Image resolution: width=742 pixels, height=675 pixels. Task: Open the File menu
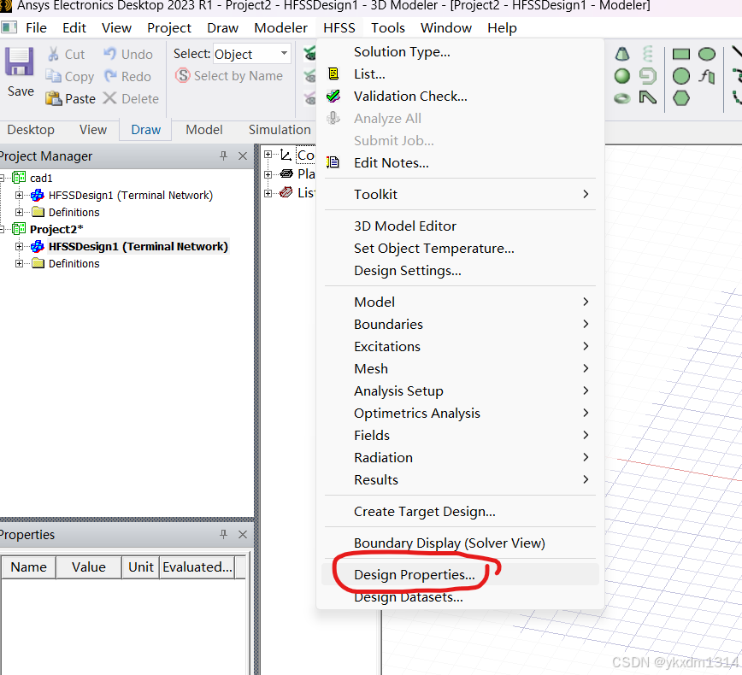coord(36,28)
